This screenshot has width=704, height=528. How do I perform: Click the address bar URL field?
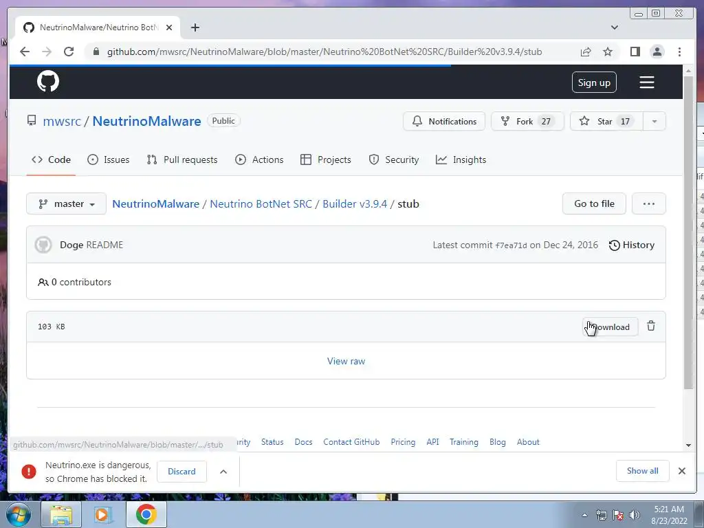pyautogui.click(x=324, y=52)
